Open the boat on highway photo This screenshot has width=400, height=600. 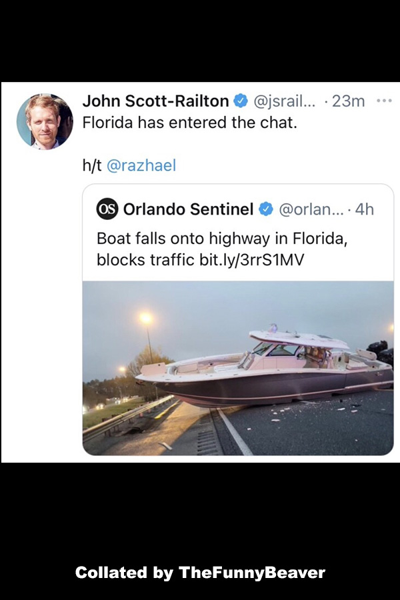238,368
